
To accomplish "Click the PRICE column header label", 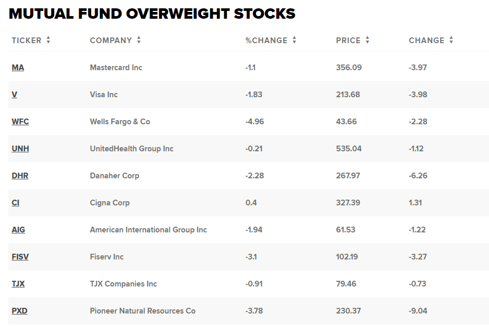I will 348,41.
